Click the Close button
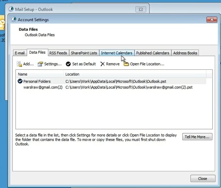This screenshot has height=188, width=221. [203, 179]
